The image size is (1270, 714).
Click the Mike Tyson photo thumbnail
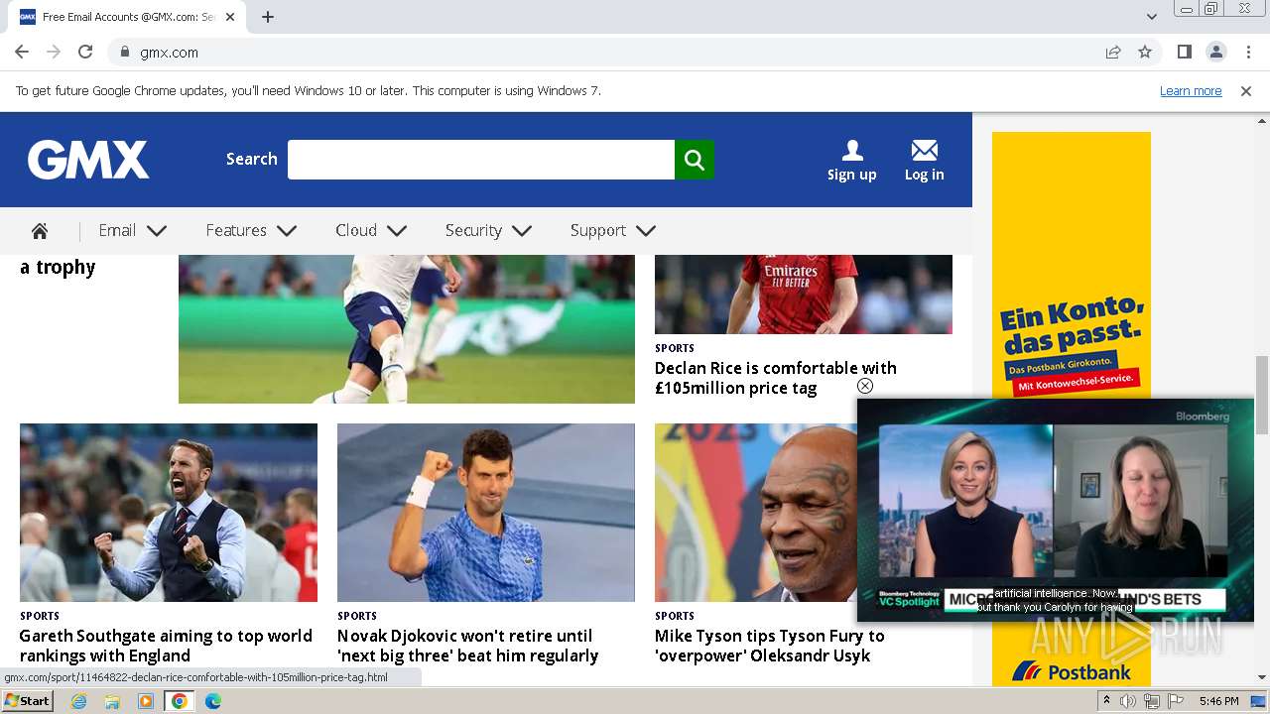tap(756, 513)
